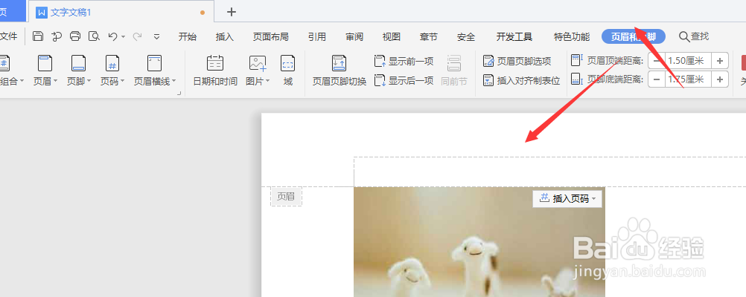Add a new document tab with plus
Image resolution: width=746 pixels, height=297 pixels.
pyautogui.click(x=232, y=12)
